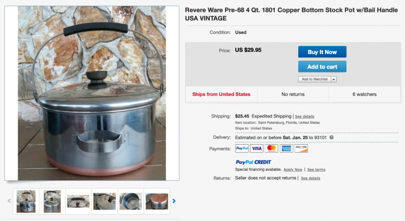Image resolution: width=405 pixels, height=221 pixels.
Task: Open the returns See details link
Action: click(310, 178)
